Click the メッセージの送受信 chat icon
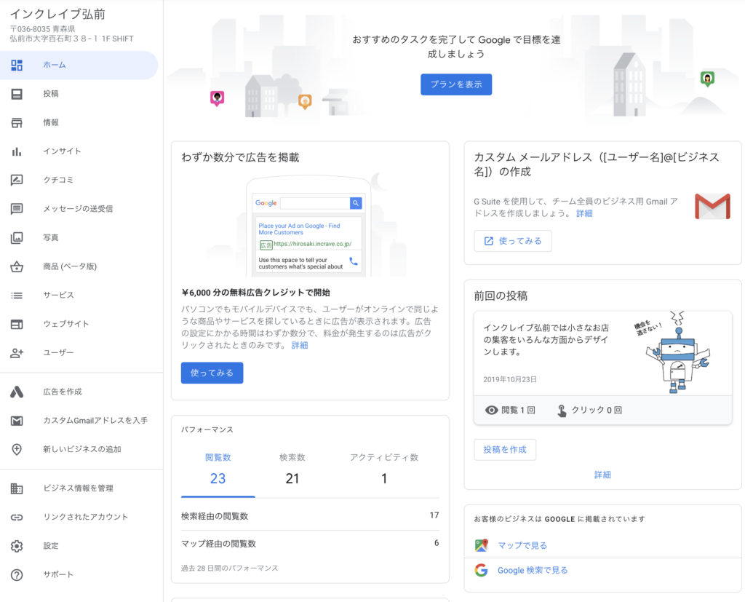The image size is (745, 602). point(17,209)
